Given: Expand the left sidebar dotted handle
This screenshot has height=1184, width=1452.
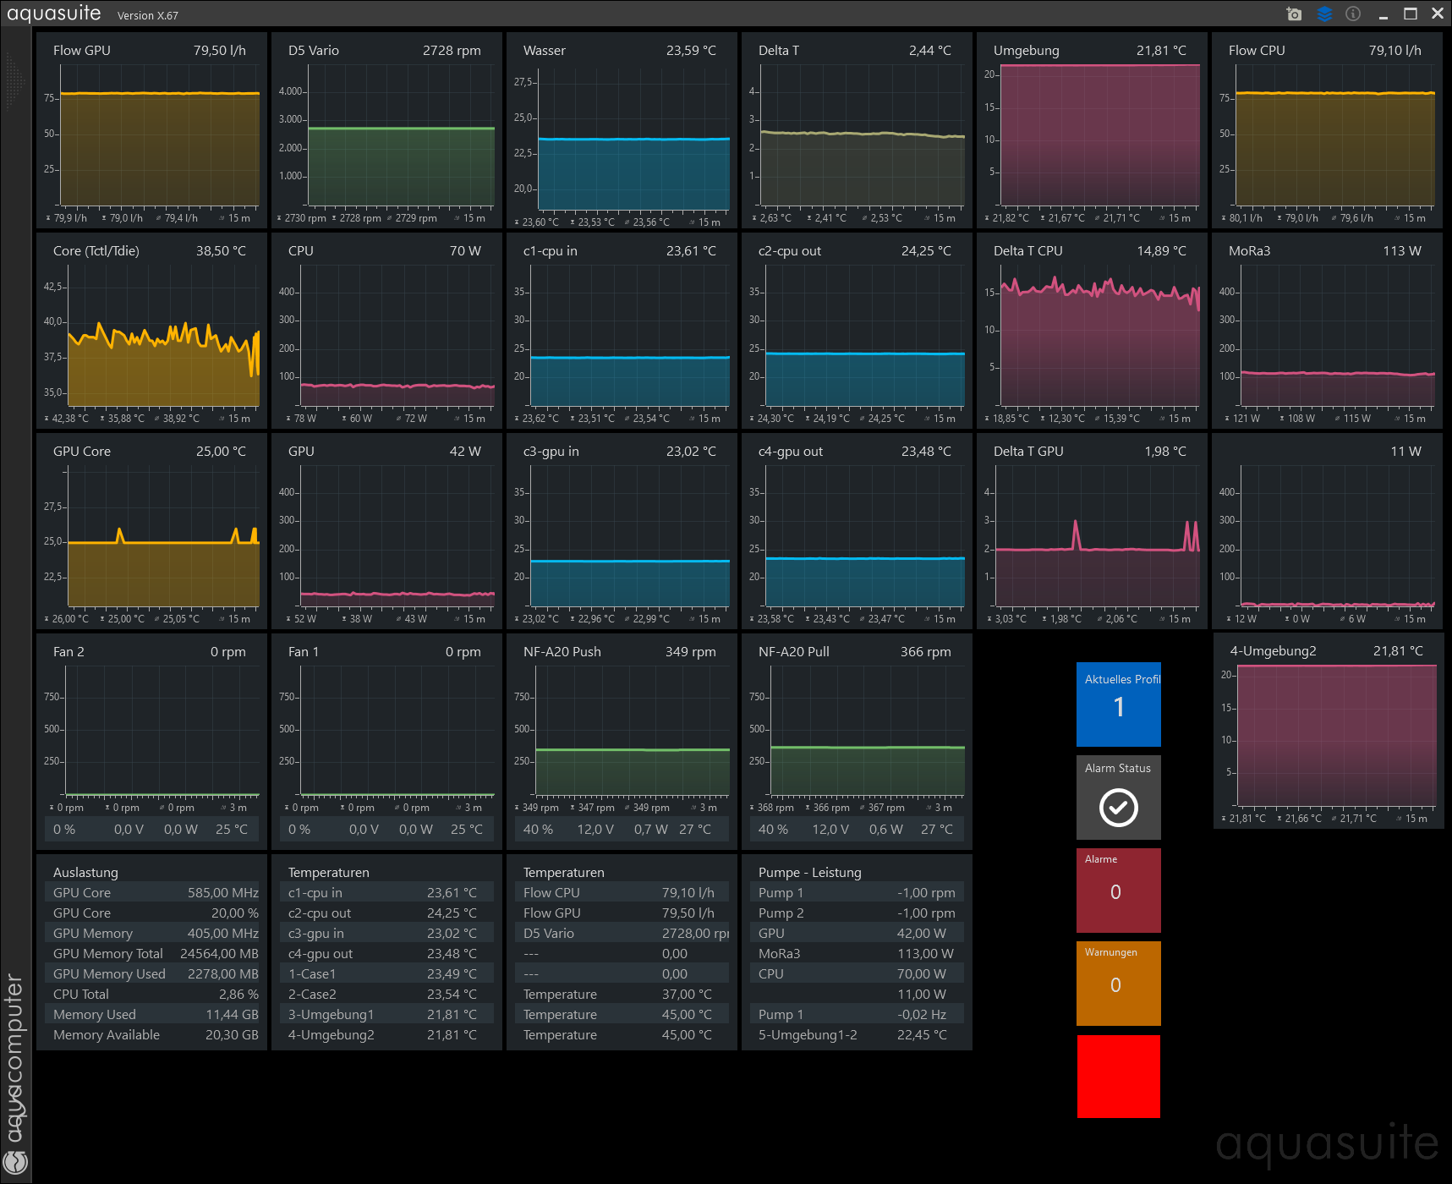Looking at the screenshot, I should pos(14,80).
